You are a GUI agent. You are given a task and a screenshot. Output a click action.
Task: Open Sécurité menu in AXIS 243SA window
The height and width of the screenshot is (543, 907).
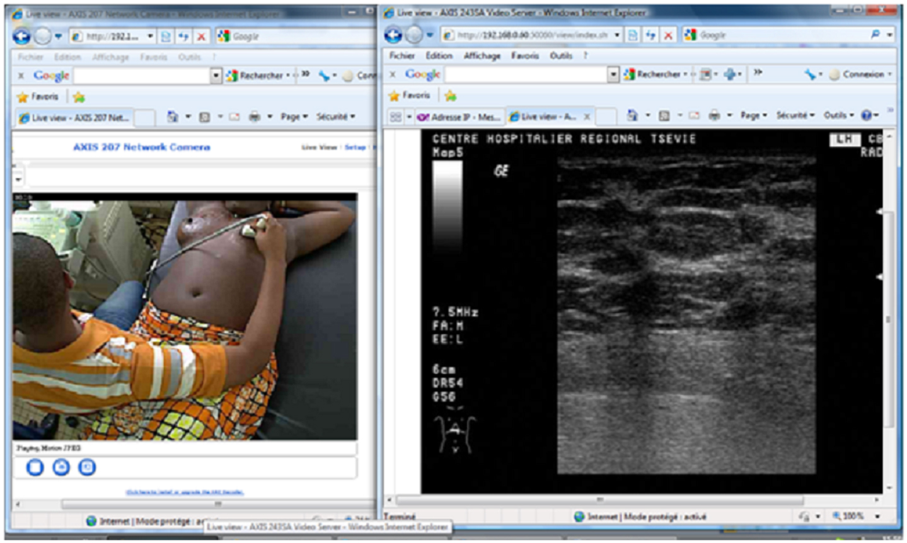point(795,115)
